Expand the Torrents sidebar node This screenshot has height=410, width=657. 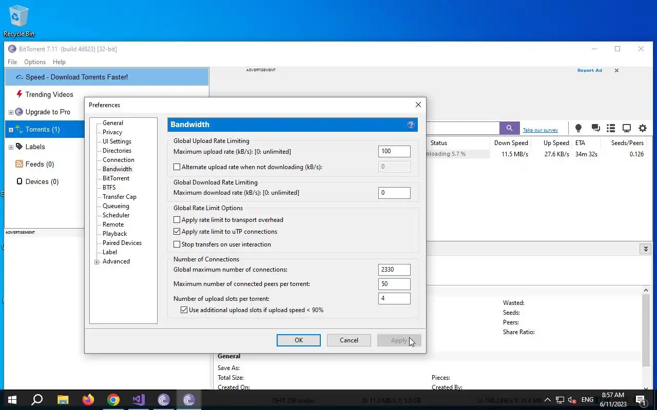[11, 130]
